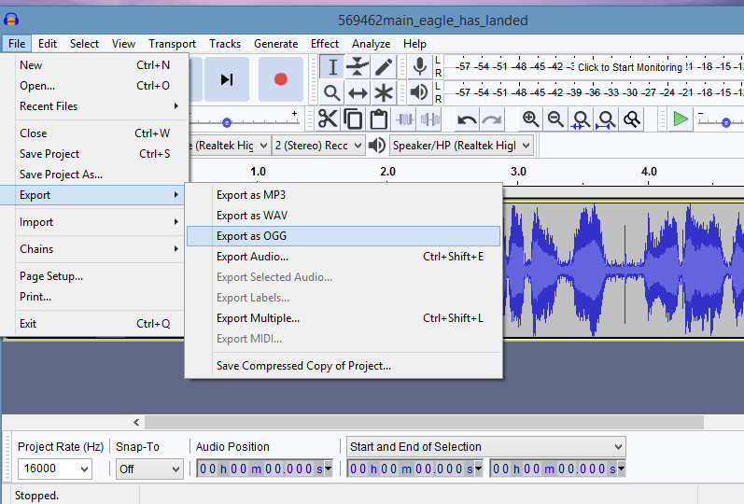Select the Envelope tool
The height and width of the screenshot is (504, 744).
coord(358,67)
